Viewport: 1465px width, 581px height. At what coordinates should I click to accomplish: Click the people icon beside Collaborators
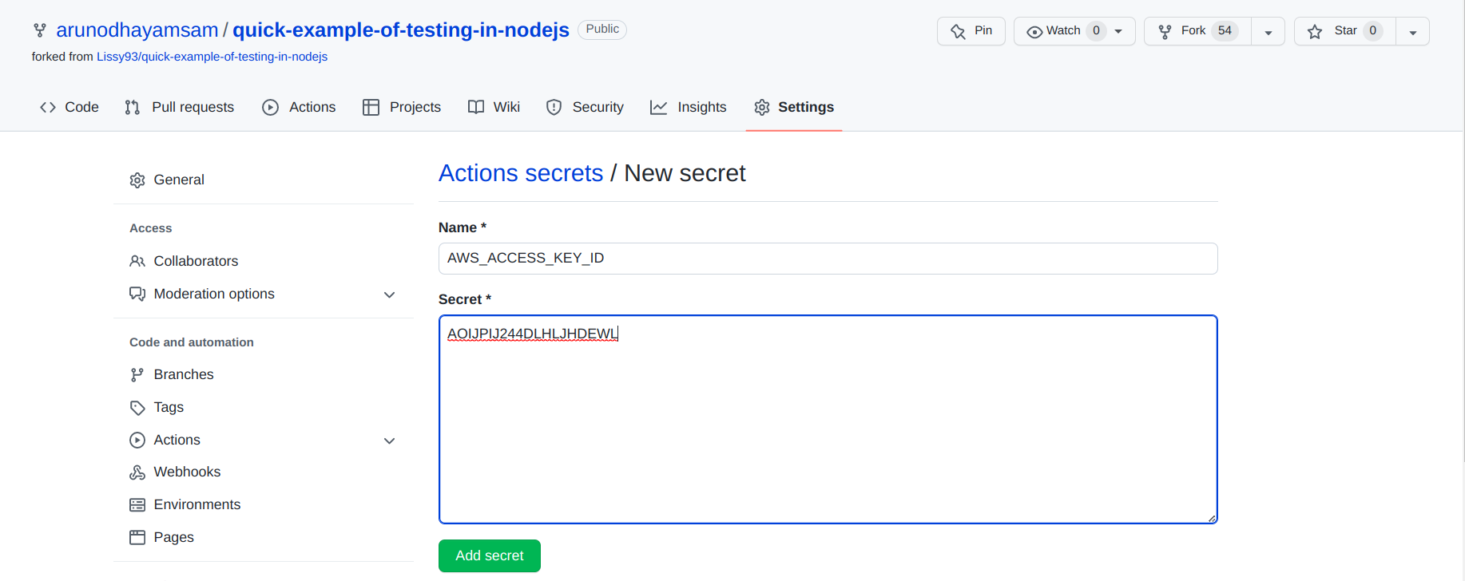pos(137,261)
